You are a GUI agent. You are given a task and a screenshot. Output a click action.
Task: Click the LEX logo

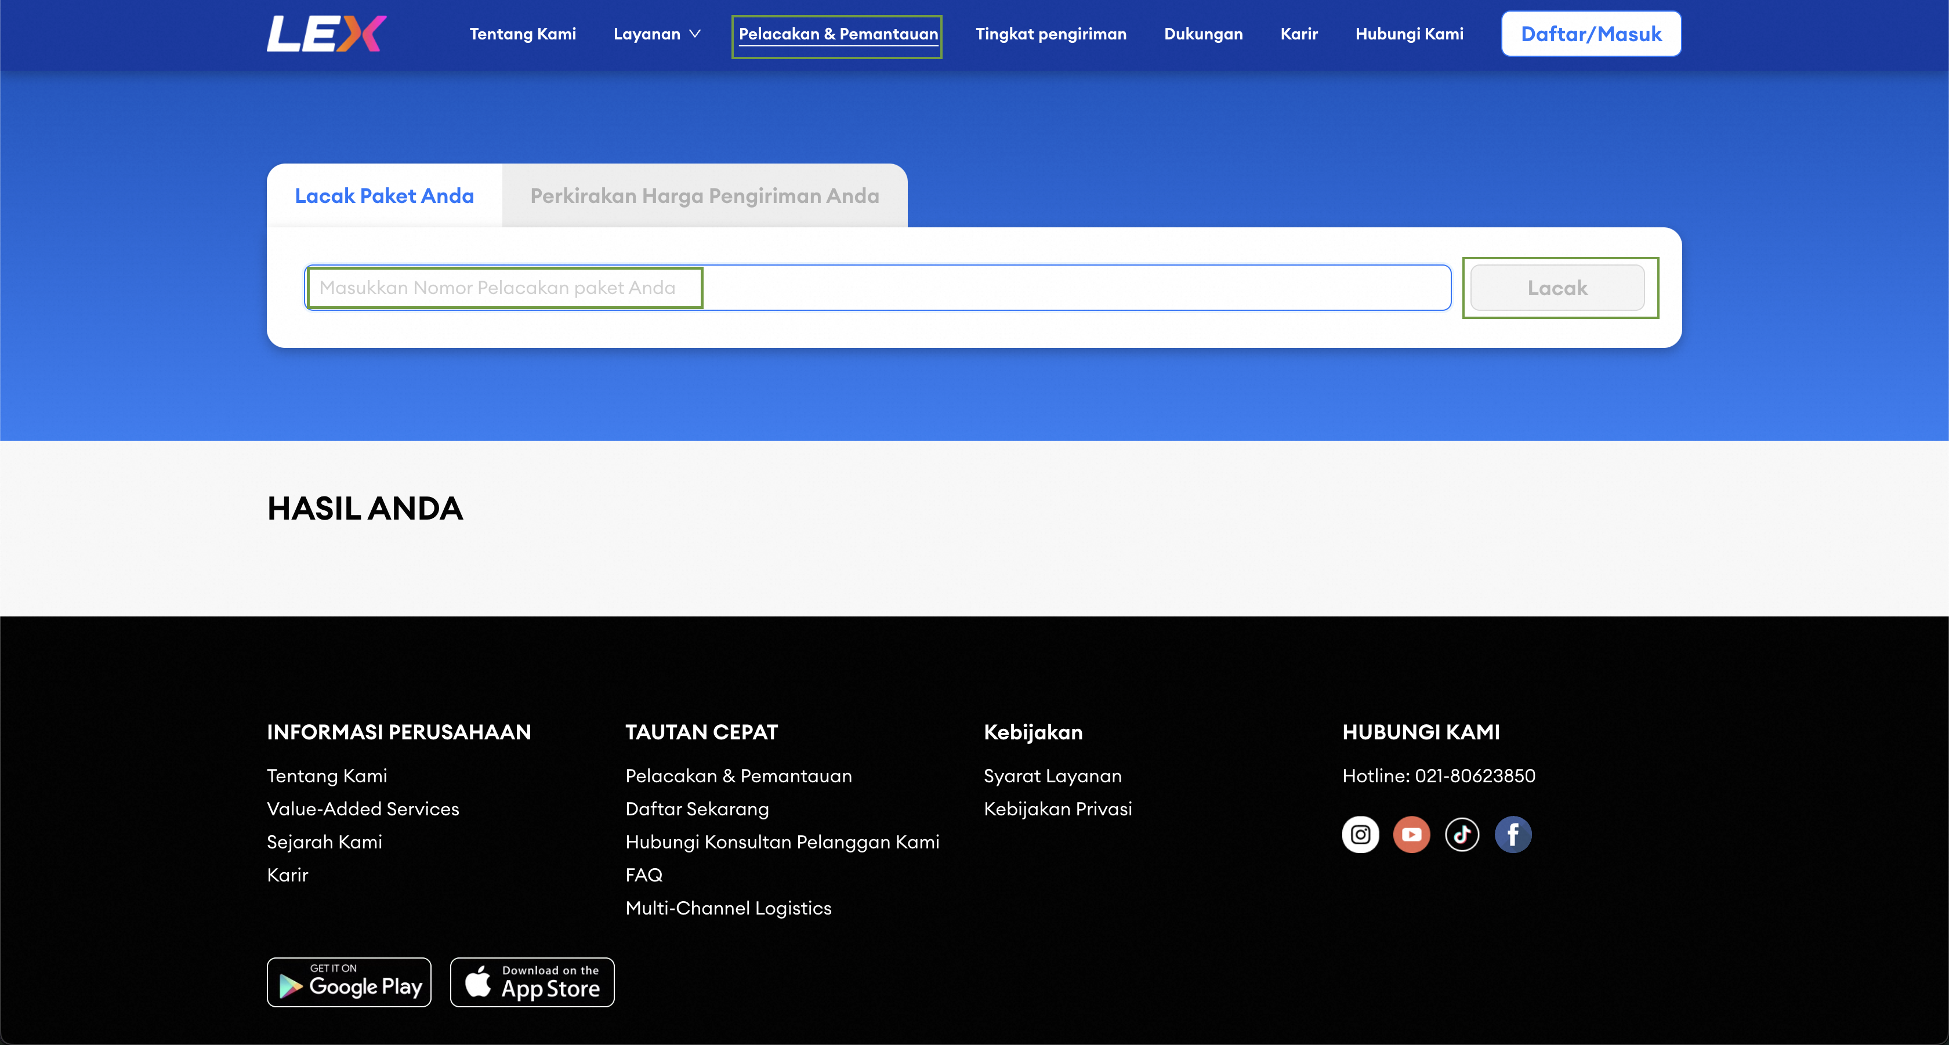coord(326,34)
